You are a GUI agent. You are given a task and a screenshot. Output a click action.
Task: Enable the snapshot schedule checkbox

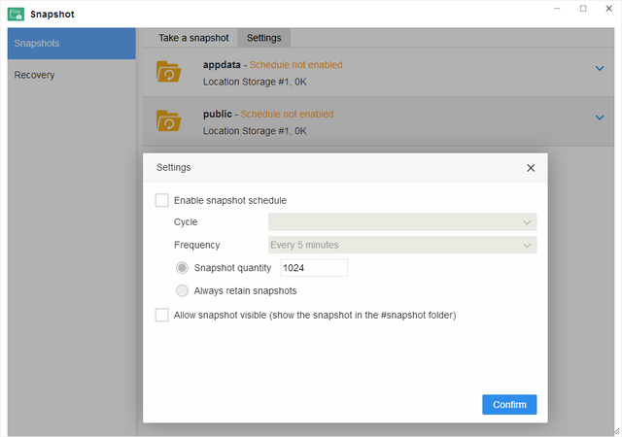162,200
